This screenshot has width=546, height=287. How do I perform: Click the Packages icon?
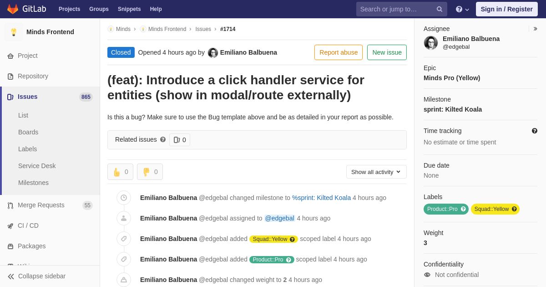(x=10, y=246)
